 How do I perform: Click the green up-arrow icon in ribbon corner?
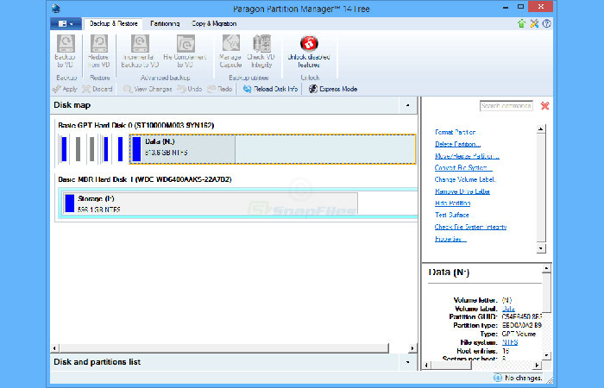pos(521,24)
